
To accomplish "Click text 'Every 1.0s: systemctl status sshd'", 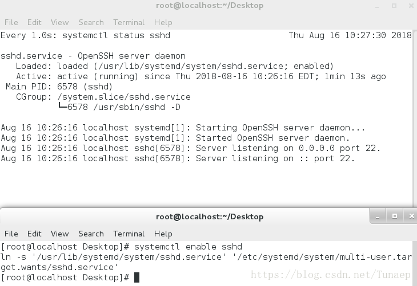I will 85,35.
